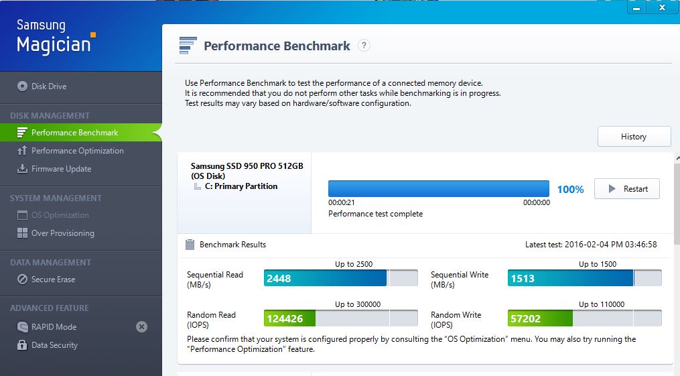Click the Random Write 57202 result bar

click(585, 318)
